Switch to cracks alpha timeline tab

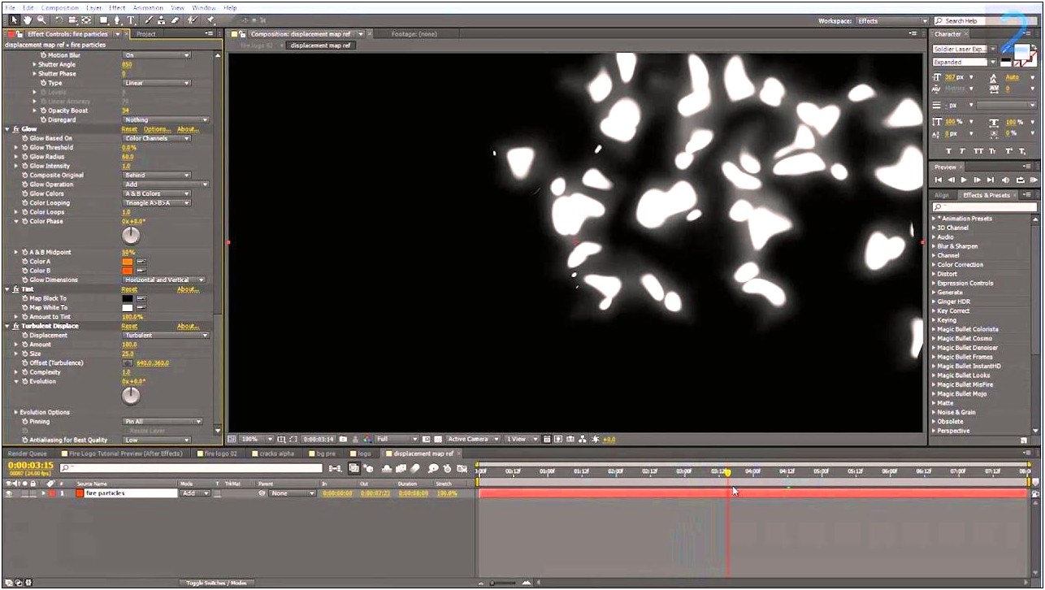(x=277, y=453)
